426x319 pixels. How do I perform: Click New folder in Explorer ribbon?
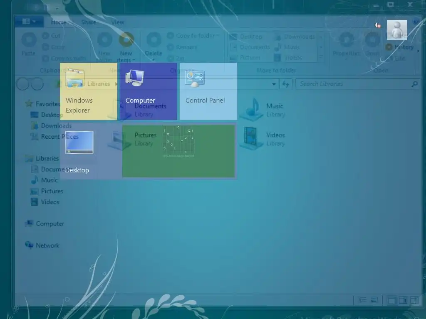click(x=104, y=47)
